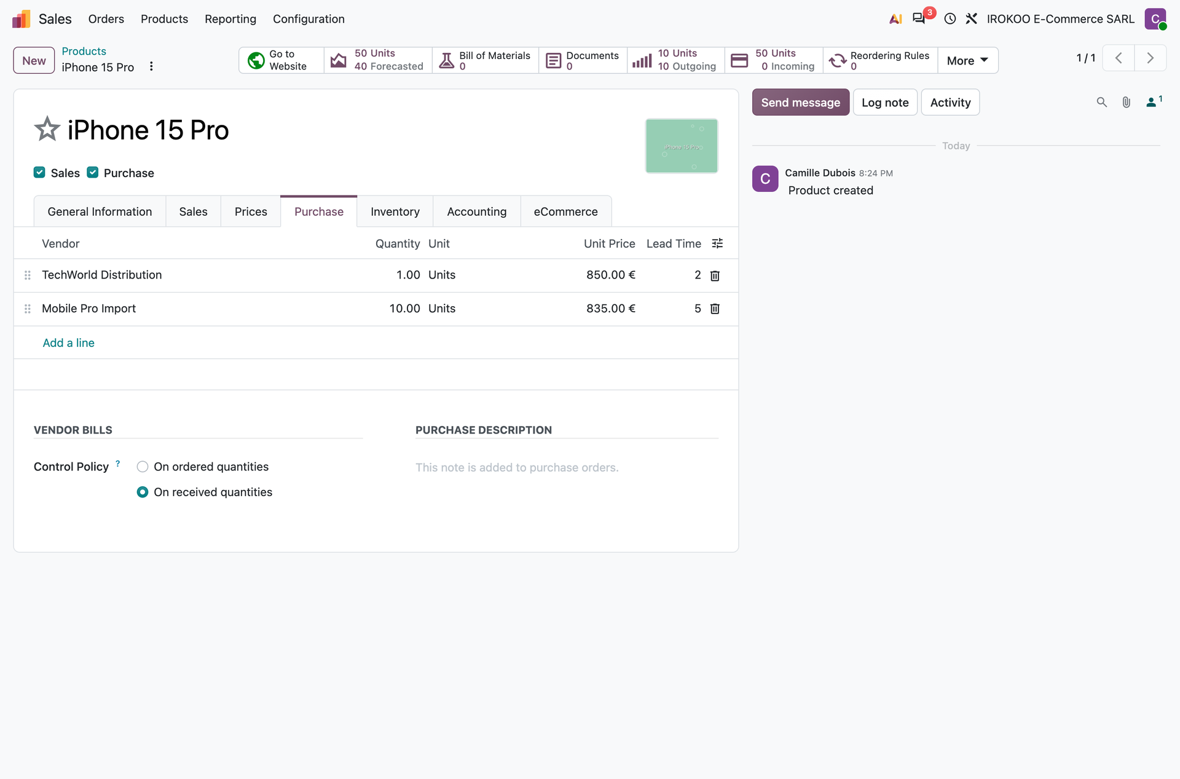The height and width of the screenshot is (779, 1180).
Task: Switch to the General Information tab
Action: click(100, 212)
